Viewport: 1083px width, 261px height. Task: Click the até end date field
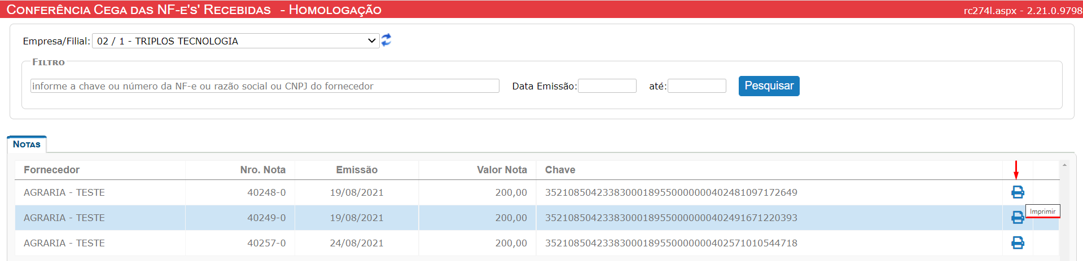pyautogui.click(x=697, y=86)
